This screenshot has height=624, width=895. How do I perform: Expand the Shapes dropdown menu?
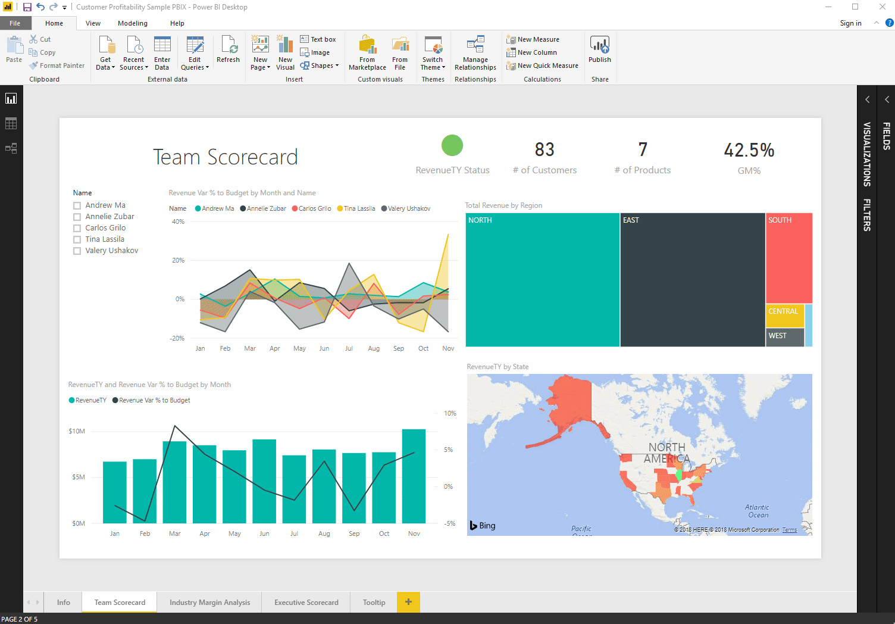click(320, 65)
